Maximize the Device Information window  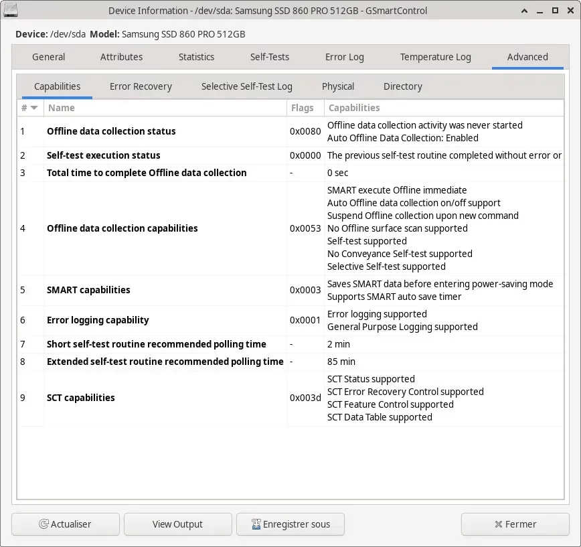click(555, 11)
